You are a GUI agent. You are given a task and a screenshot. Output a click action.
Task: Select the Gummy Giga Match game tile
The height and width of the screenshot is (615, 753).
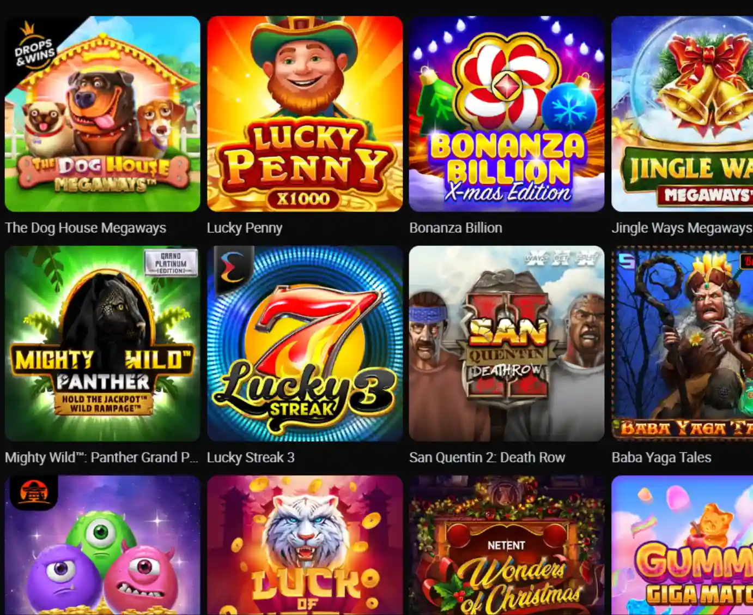coord(682,545)
